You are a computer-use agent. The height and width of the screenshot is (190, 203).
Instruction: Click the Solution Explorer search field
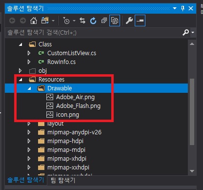point(94,33)
